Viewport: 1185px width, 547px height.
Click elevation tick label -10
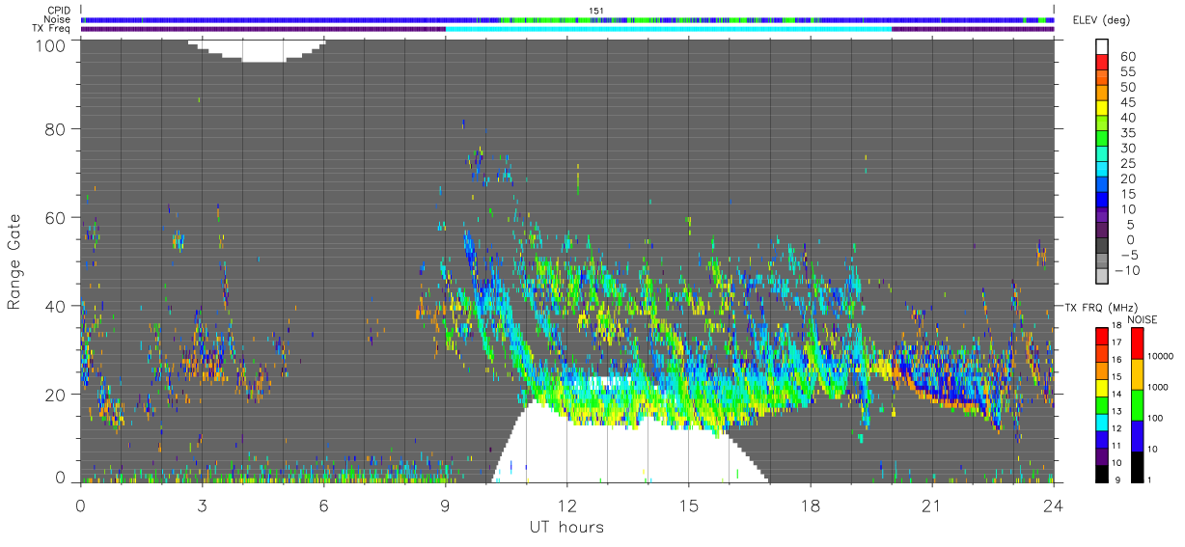point(1126,270)
